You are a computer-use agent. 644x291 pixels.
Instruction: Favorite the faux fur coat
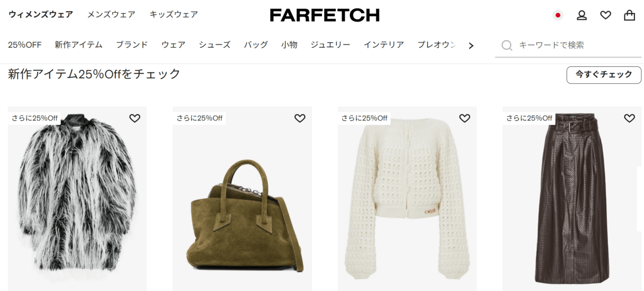click(135, 118)
